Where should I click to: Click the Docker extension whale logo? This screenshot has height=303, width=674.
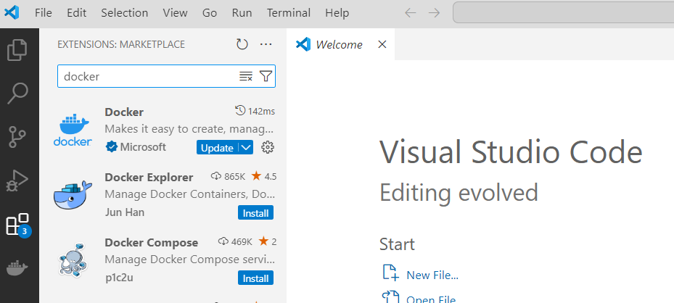(x=73, y=130)
